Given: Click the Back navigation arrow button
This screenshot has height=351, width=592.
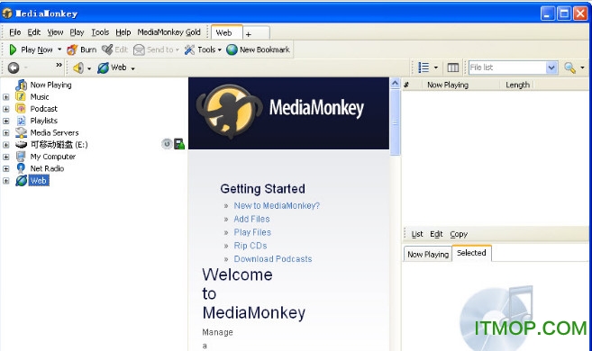Looking at the screenshot, I should (x=14, y=67).
